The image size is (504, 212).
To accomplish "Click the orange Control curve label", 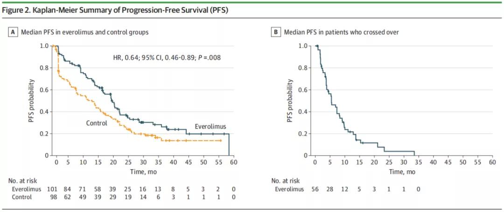I will 97,123.
